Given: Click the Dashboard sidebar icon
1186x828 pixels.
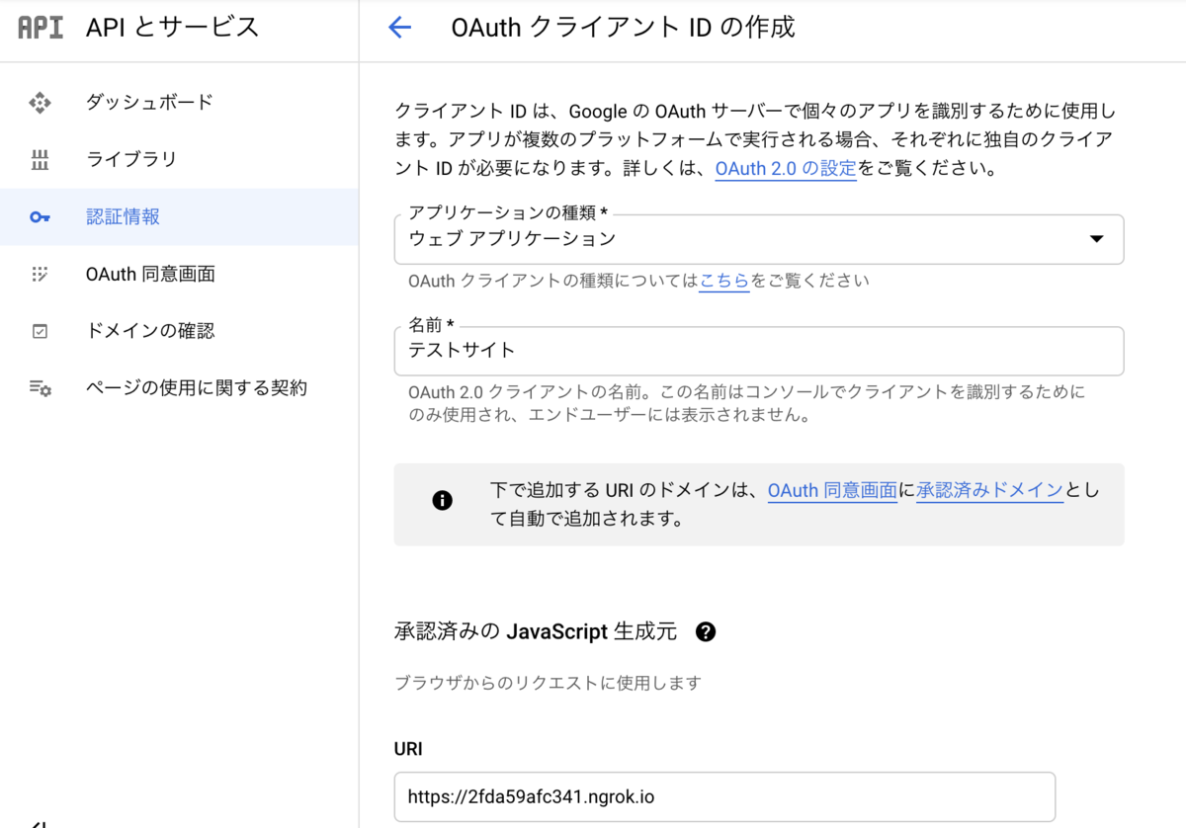Looking at the screenshot, I should pyautogui.click(x=40, y=102).
